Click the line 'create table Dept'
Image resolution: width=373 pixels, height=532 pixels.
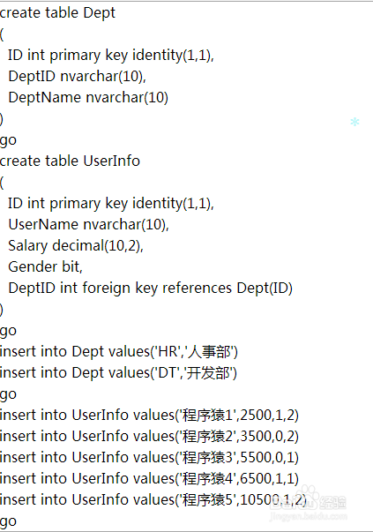(x=57, y=13)
